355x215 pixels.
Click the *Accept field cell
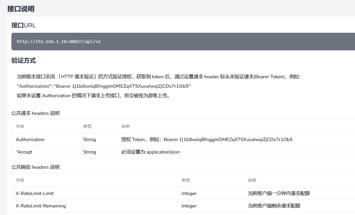pos(24,152)
